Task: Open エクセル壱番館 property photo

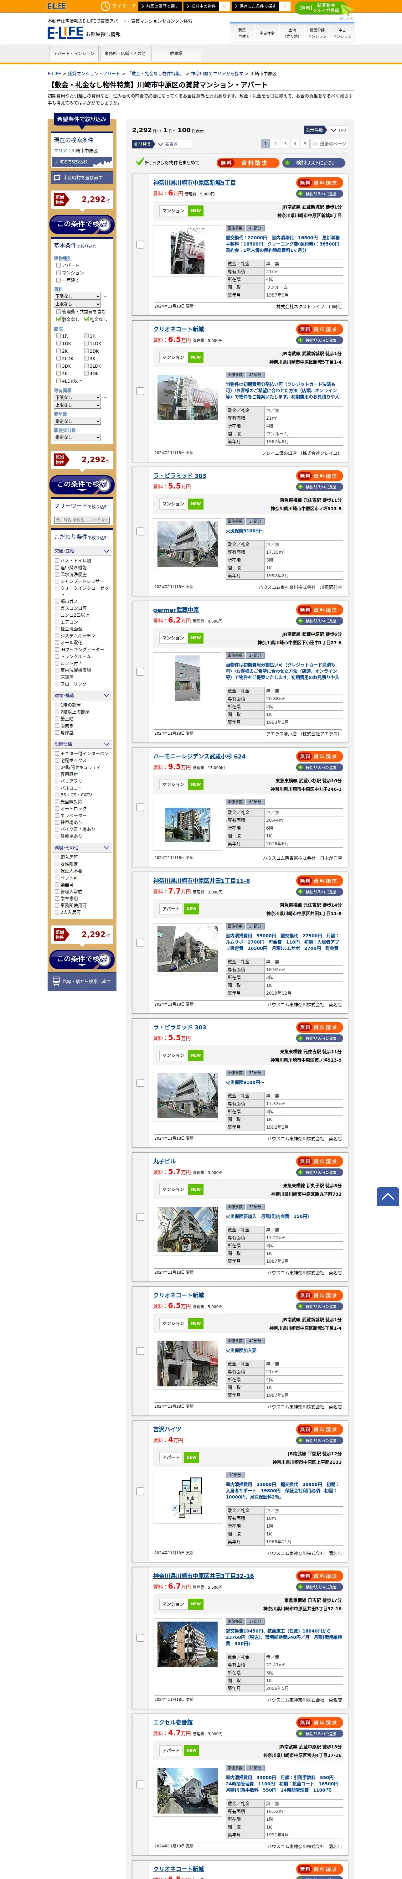Action: click(188, 1790)
